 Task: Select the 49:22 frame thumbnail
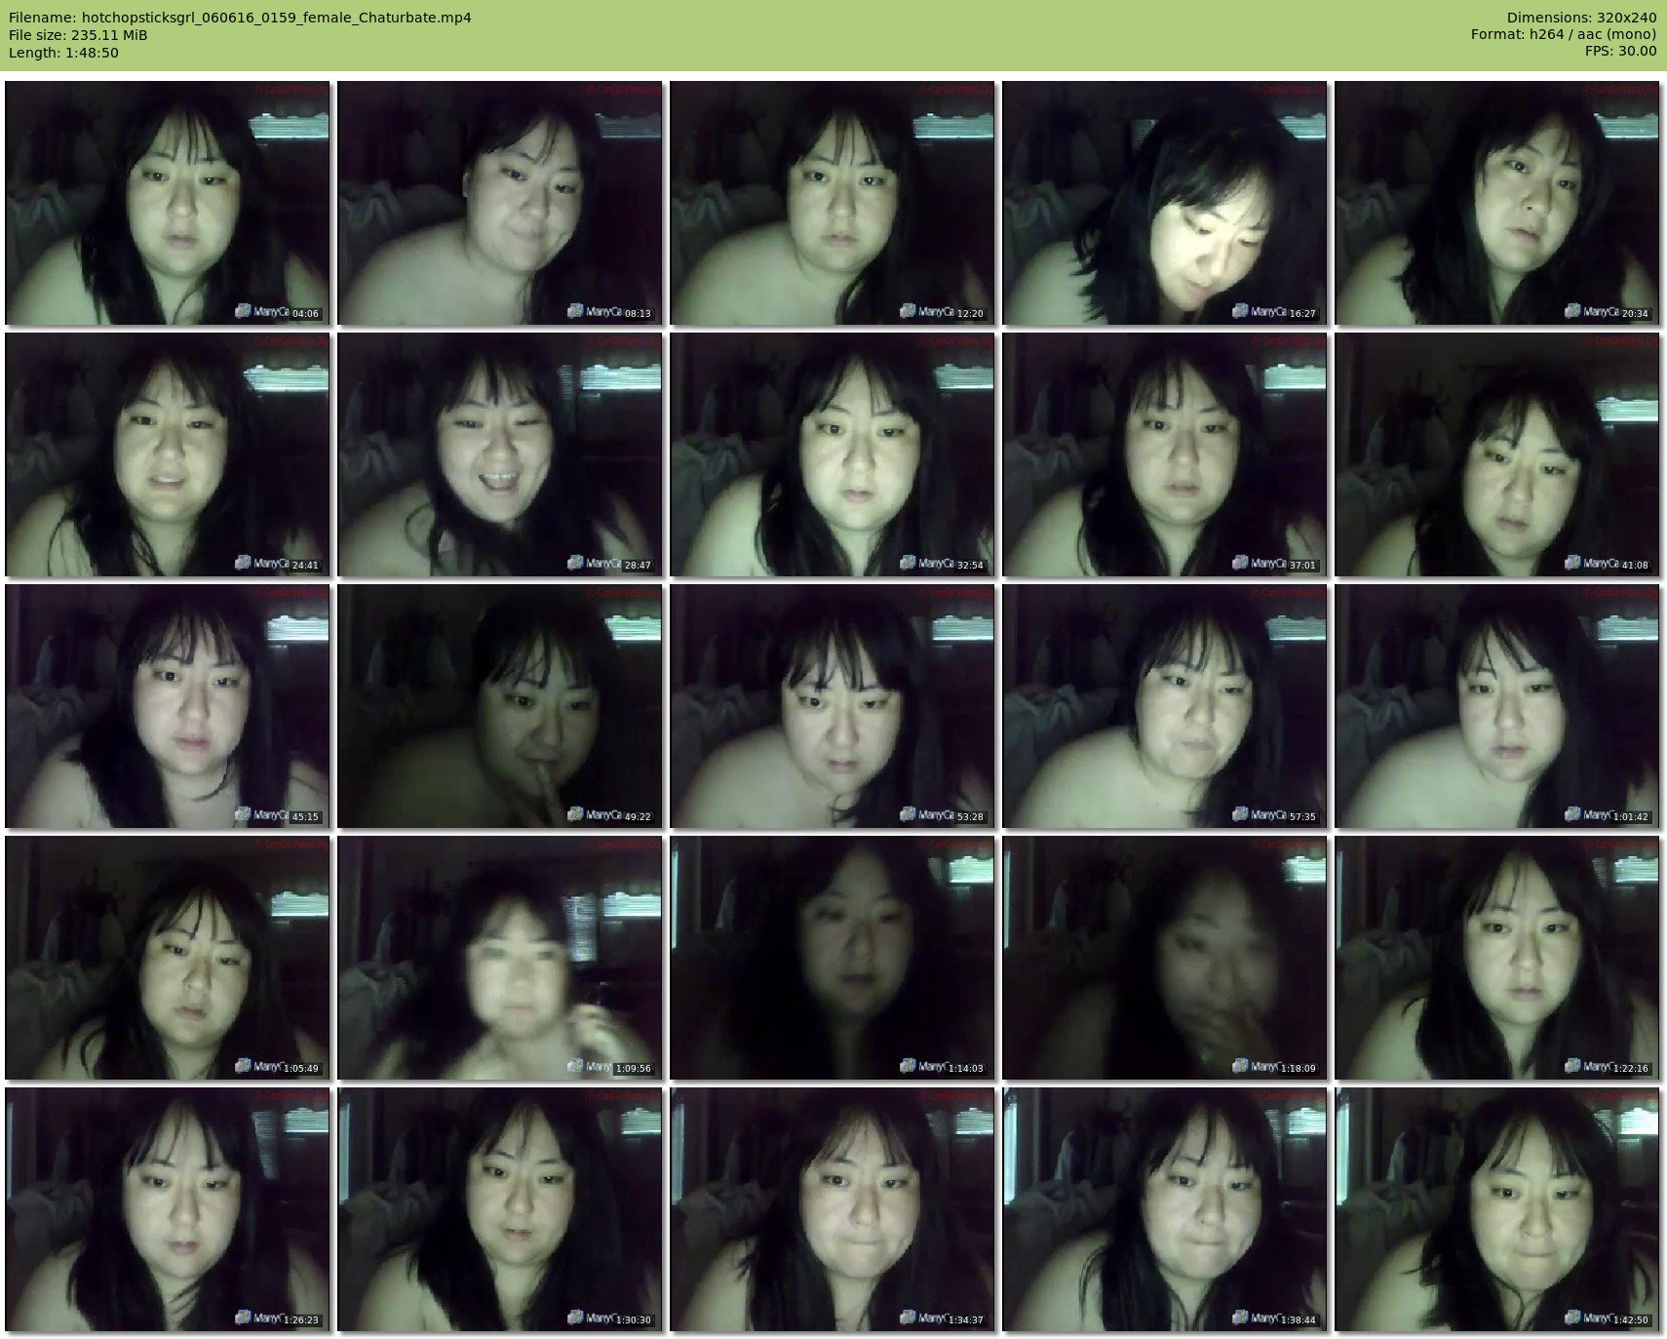point(500,706)
